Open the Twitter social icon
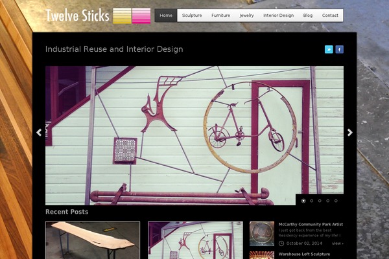This screenshot has width=389, height=259. click(329, 49)
